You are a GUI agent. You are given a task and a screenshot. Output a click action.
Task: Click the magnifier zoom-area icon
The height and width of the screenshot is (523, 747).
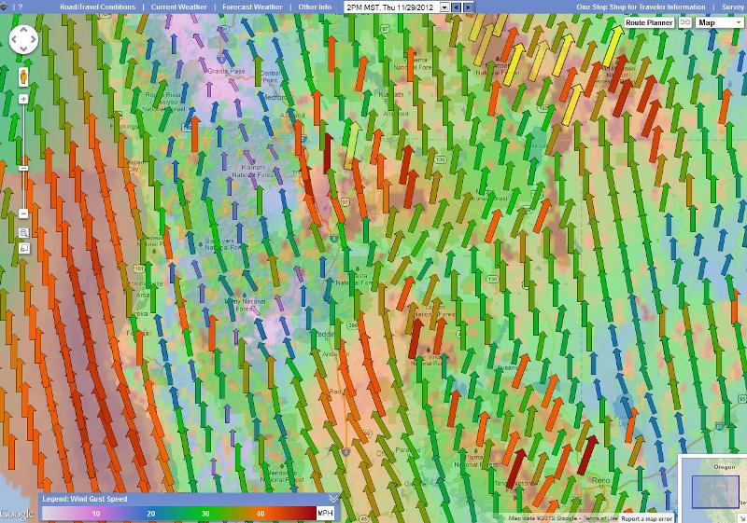coord(23,232)
